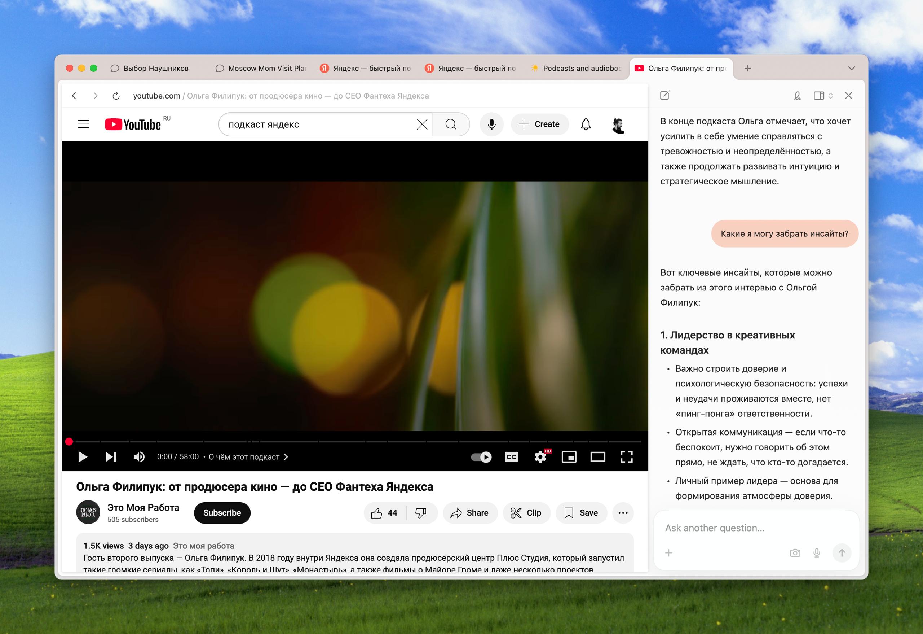The height and width of the screenshot is (634, 923).
Task: Click the video progress bar
Action: tap(355, 441)
